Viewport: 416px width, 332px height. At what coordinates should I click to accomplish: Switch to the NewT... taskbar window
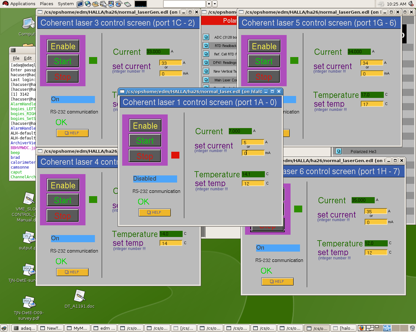tap(50, 328)
